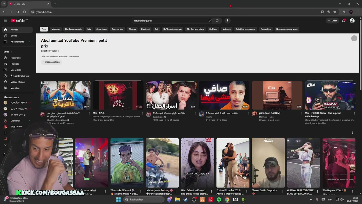Viewport: 362px width, 204px height.
Task: Click the Créer button
Action: (x=332, y=21)
